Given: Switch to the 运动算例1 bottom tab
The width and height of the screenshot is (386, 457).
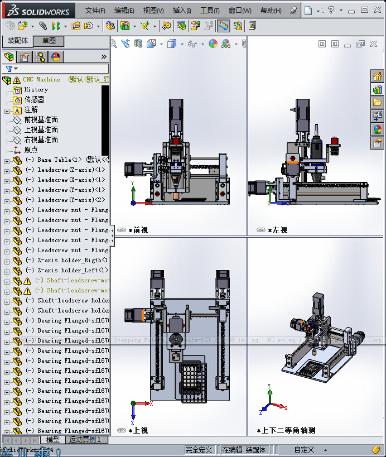Looking at the screenshot, I should click(87, 440).
